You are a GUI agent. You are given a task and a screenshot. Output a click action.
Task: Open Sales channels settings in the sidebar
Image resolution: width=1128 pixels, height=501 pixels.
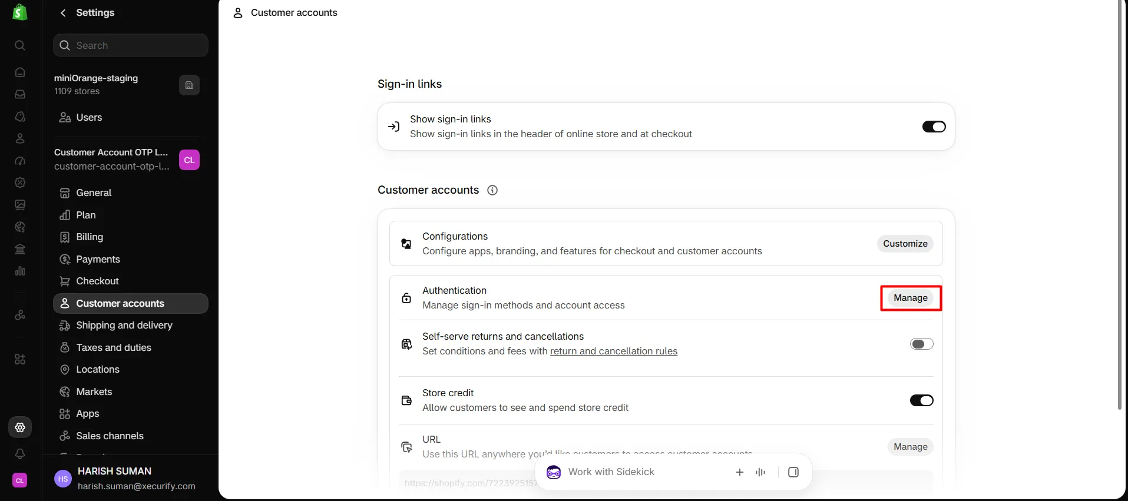click(x=130, y=436)
